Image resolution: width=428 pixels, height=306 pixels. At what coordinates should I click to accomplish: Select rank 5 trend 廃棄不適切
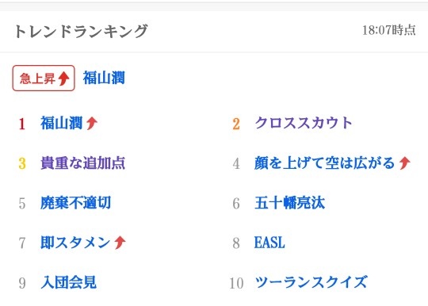click(x=75, y=203)
